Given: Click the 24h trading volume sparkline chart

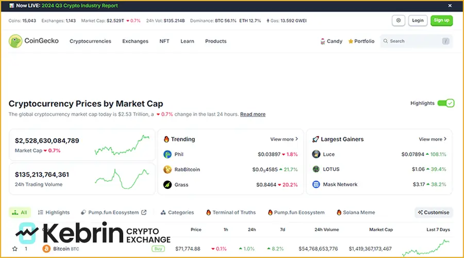Looking at the screenshot, I should 122,179.
